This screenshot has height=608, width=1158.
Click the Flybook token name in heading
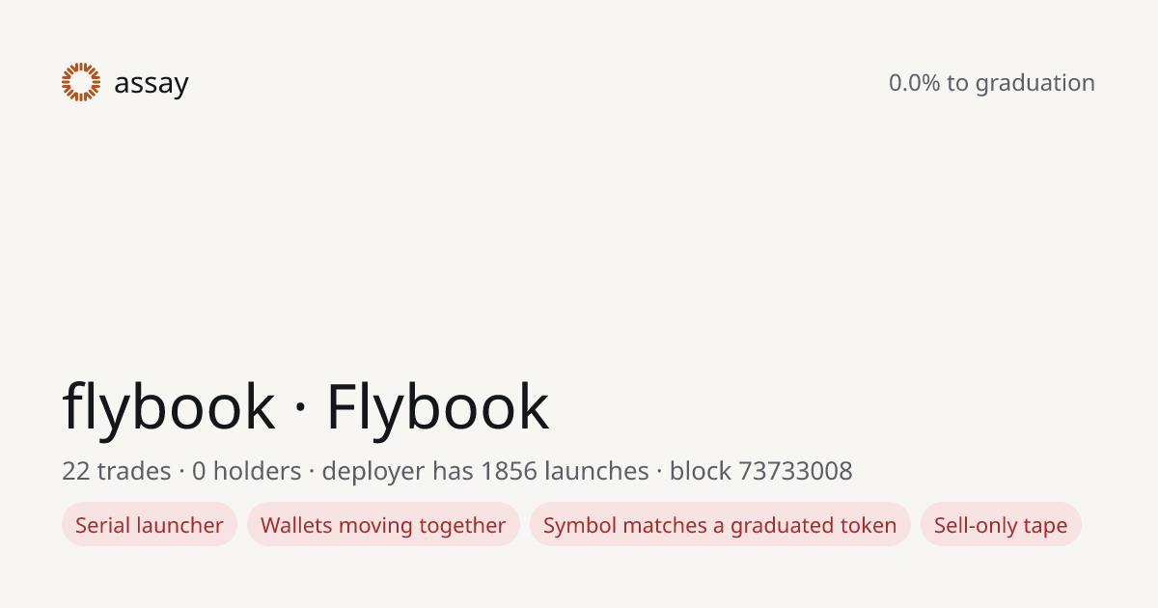(x=438, y=406)
